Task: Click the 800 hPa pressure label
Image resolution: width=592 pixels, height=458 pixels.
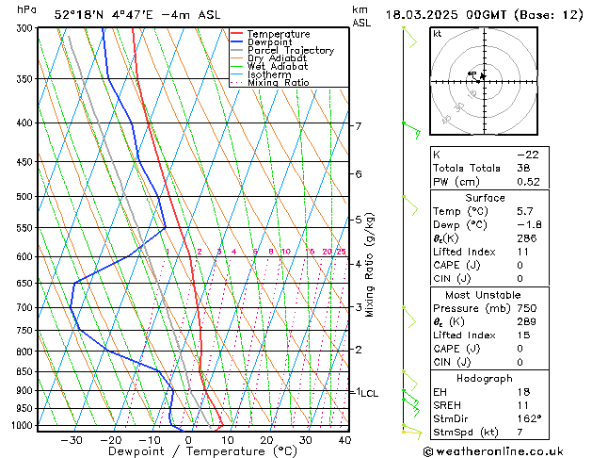Action: [x=26, y=352]
